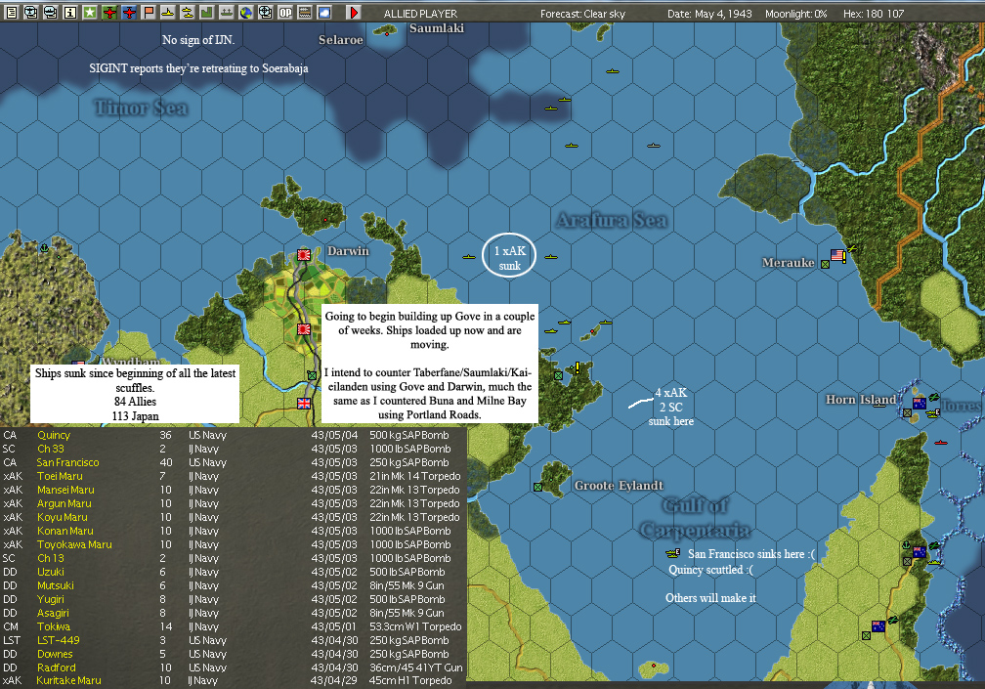
Task: Click the orange flag toolbar icon
Action: click(x=149, y=12)
